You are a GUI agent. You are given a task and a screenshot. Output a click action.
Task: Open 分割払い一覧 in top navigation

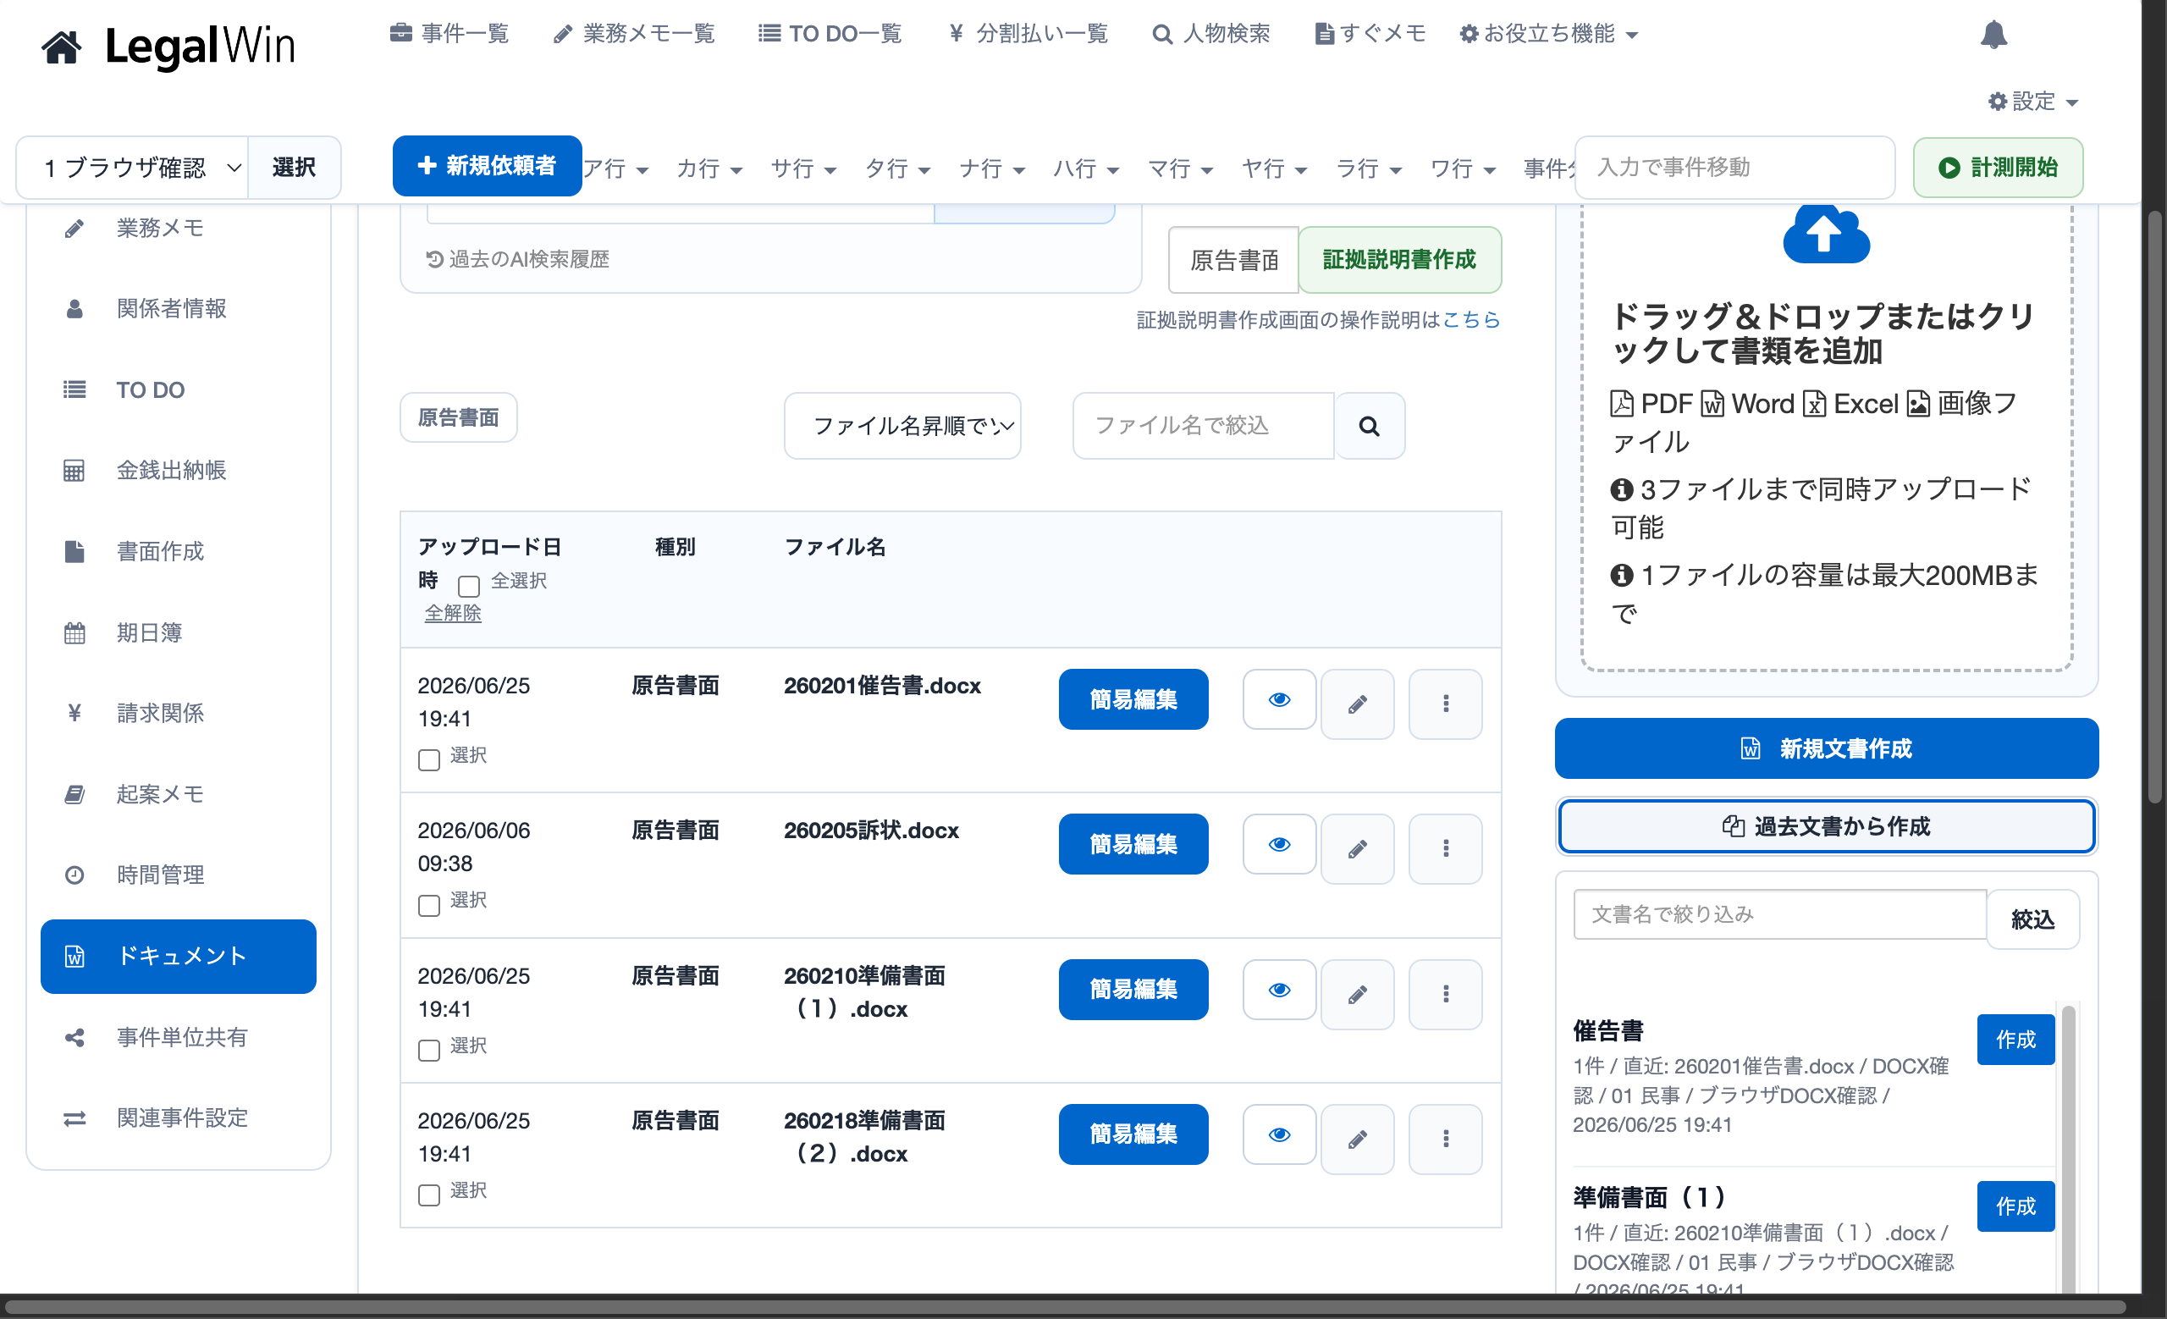coord(1028,35)
